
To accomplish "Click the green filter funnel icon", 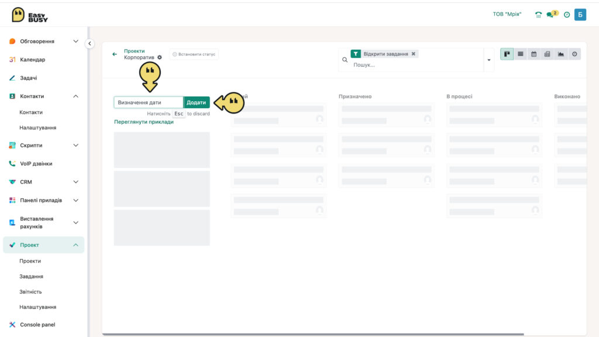I will (x=356, y=54).
